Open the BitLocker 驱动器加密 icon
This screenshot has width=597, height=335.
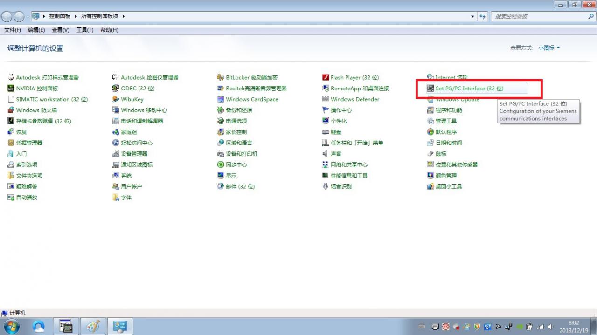221,77
